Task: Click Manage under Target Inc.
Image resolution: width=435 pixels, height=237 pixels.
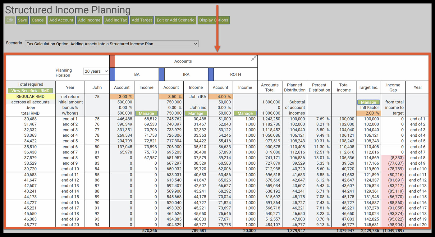Action: 369,102
